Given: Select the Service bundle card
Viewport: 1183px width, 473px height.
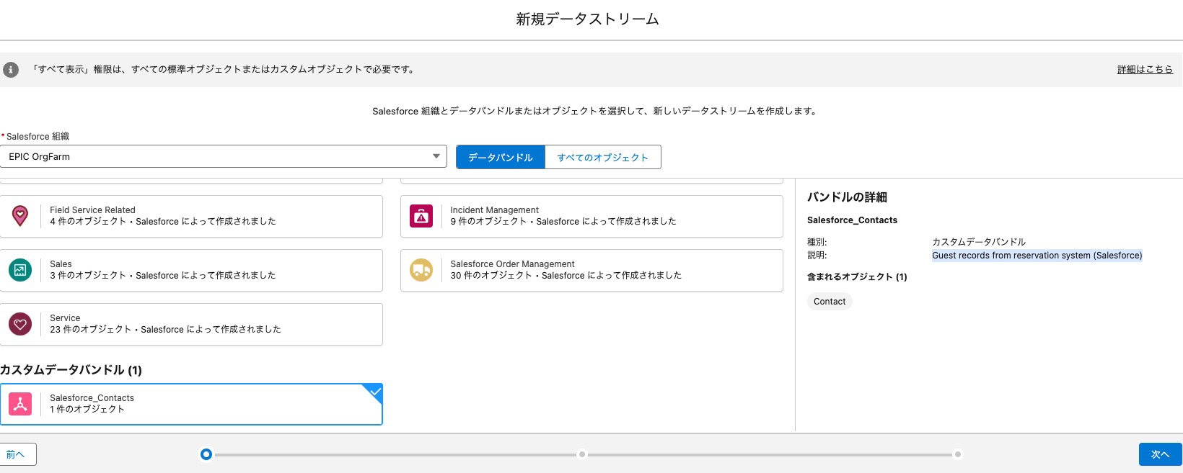Looking at the screenshot, I should coord(191,324).
